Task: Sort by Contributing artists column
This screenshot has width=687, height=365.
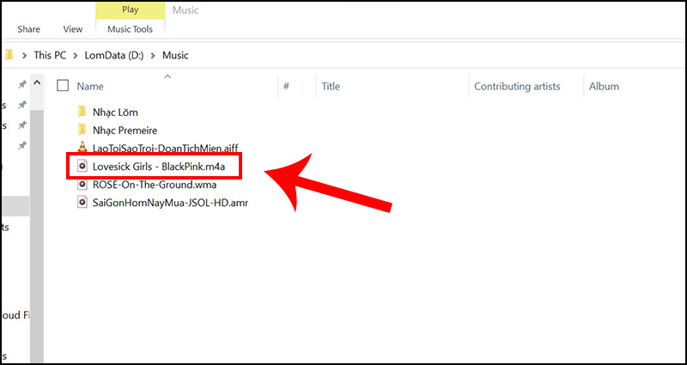Action: tap(517, 87)
